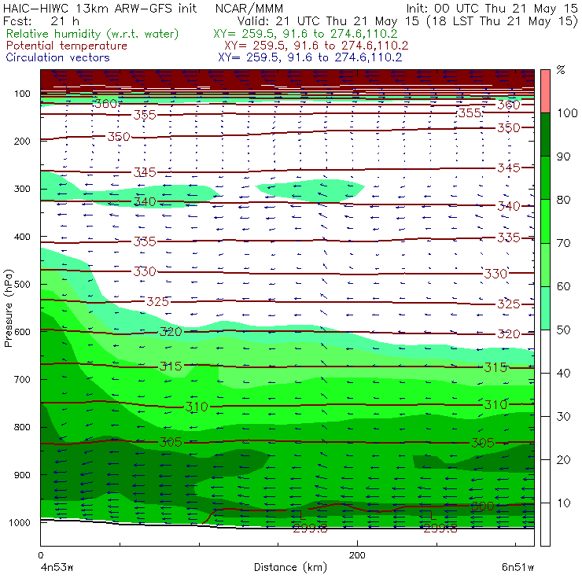Click the "Fcst: 21 h" forecast hour text

pos(41,20)
